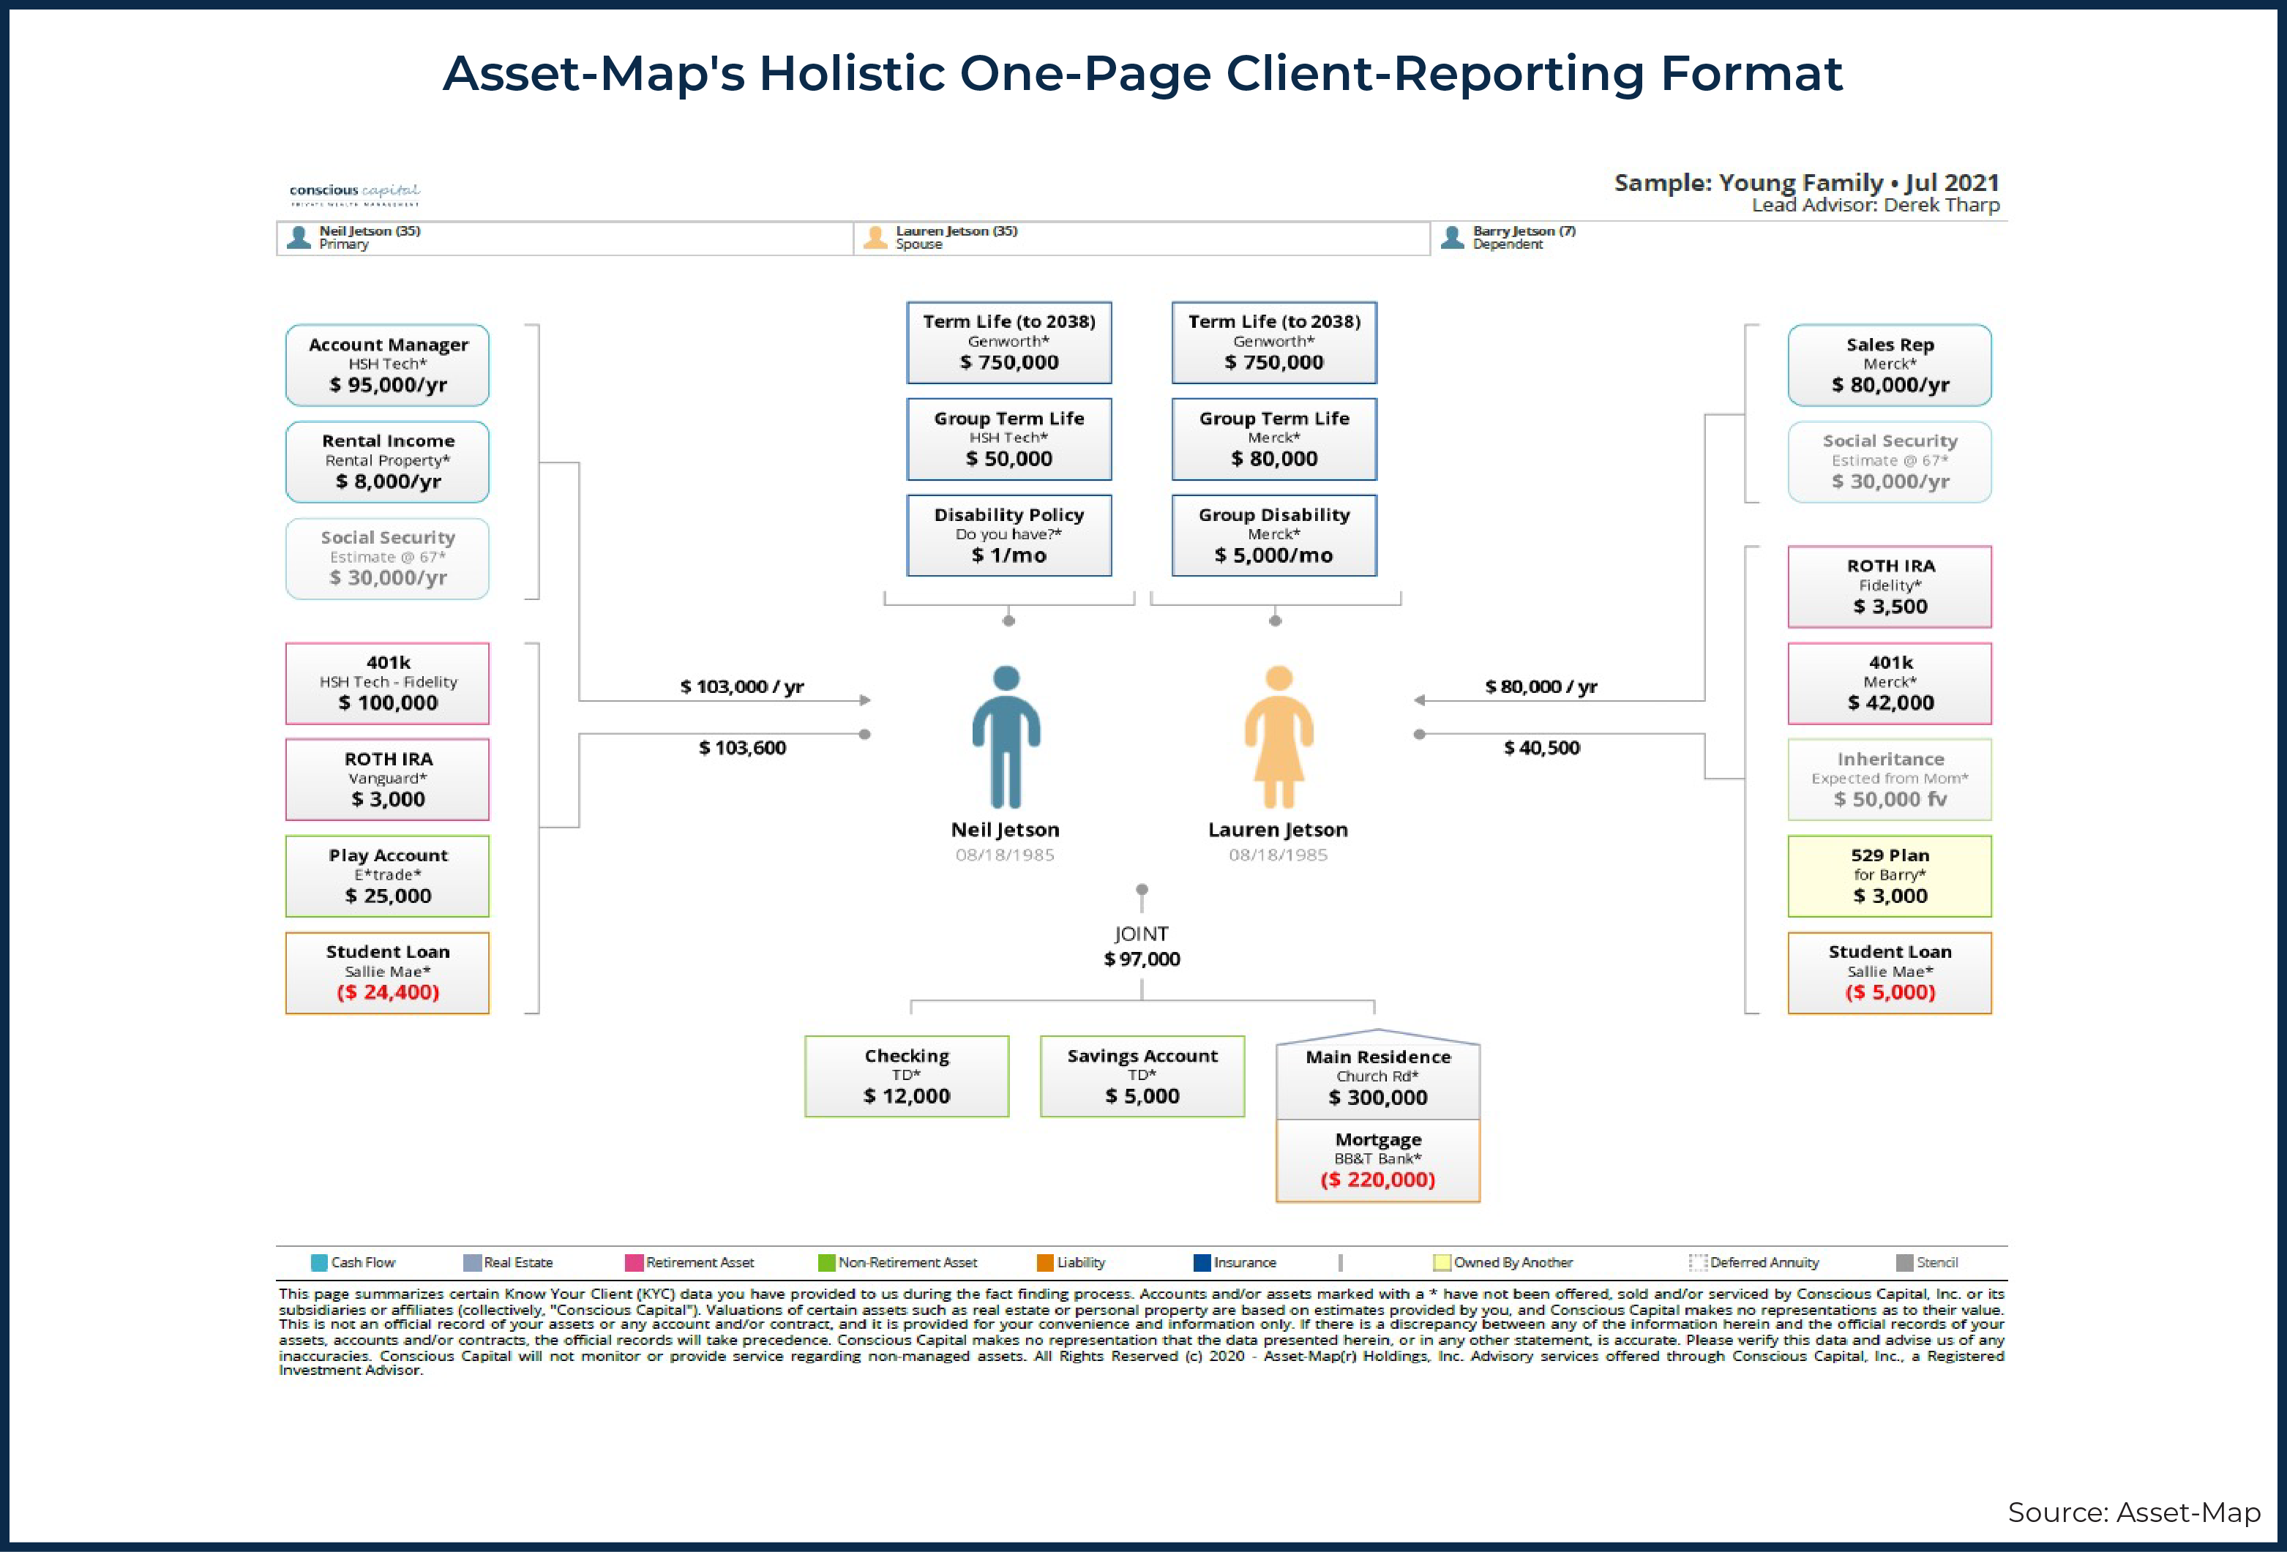Click the Deferred Annuity legend swatch
2287x1552 pixels.
pos(1698,1263)
